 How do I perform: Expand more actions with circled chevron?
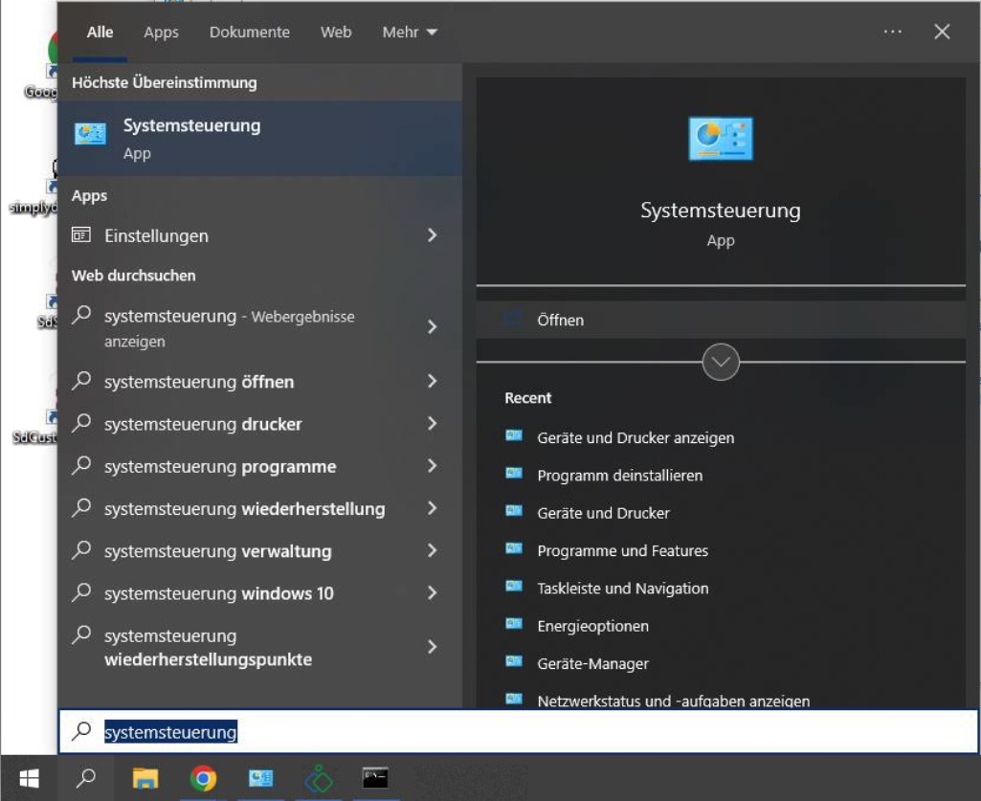tap(721, 362)
